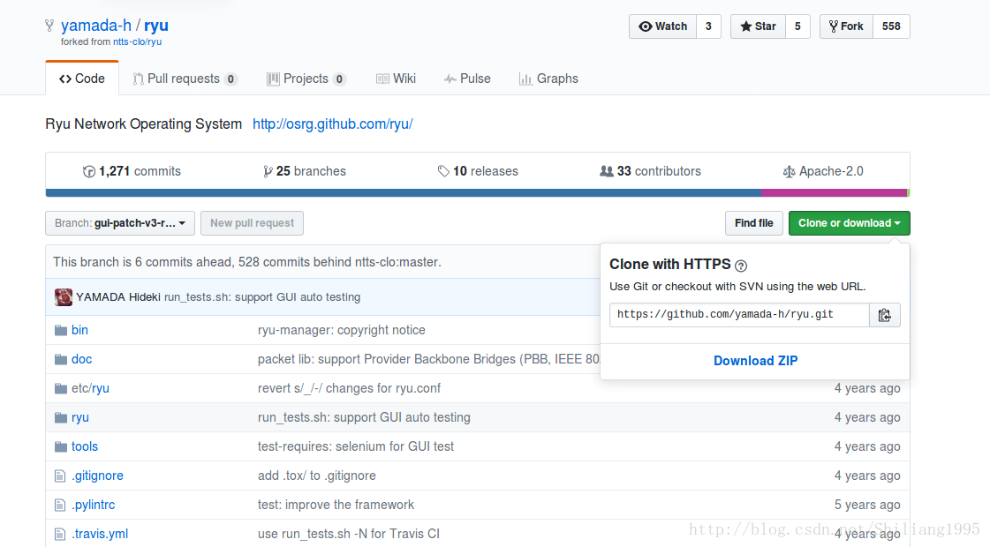View the 1,271 commits list
Image resolution: width=990 pixels, height=547 pixels.
pyautogui.click(x=132, y=172)
